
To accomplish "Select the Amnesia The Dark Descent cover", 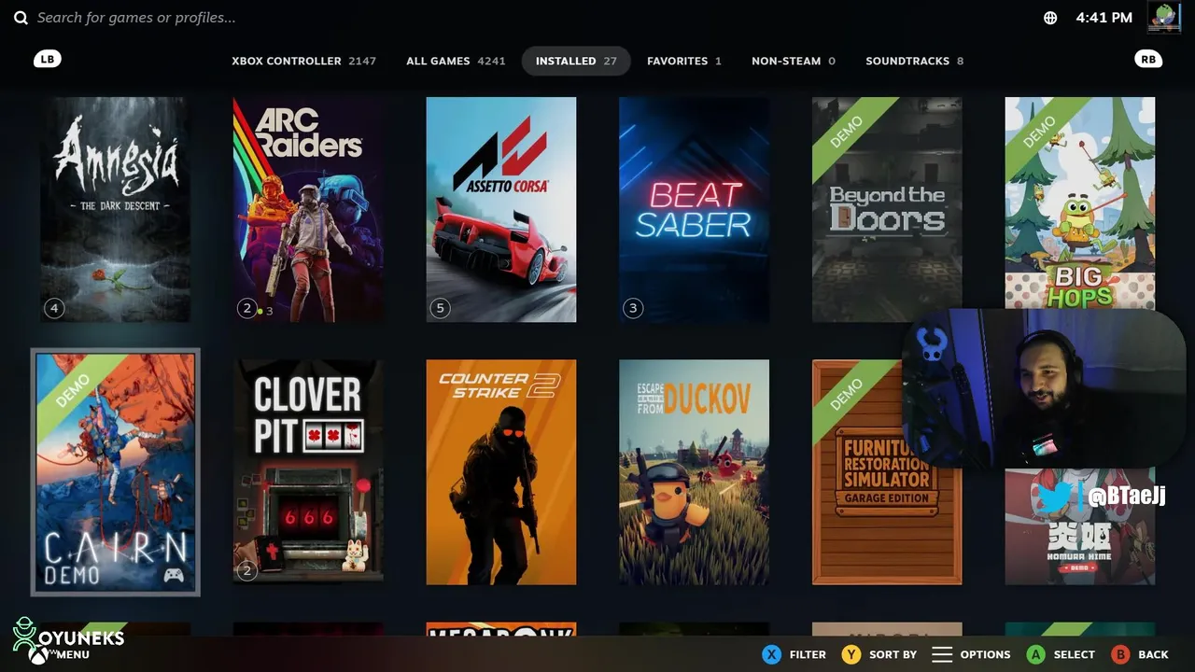I will click(x=115, y=209).
